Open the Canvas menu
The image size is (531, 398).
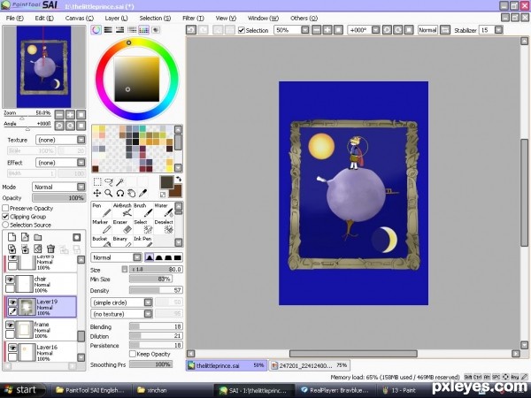coord(80,18)
